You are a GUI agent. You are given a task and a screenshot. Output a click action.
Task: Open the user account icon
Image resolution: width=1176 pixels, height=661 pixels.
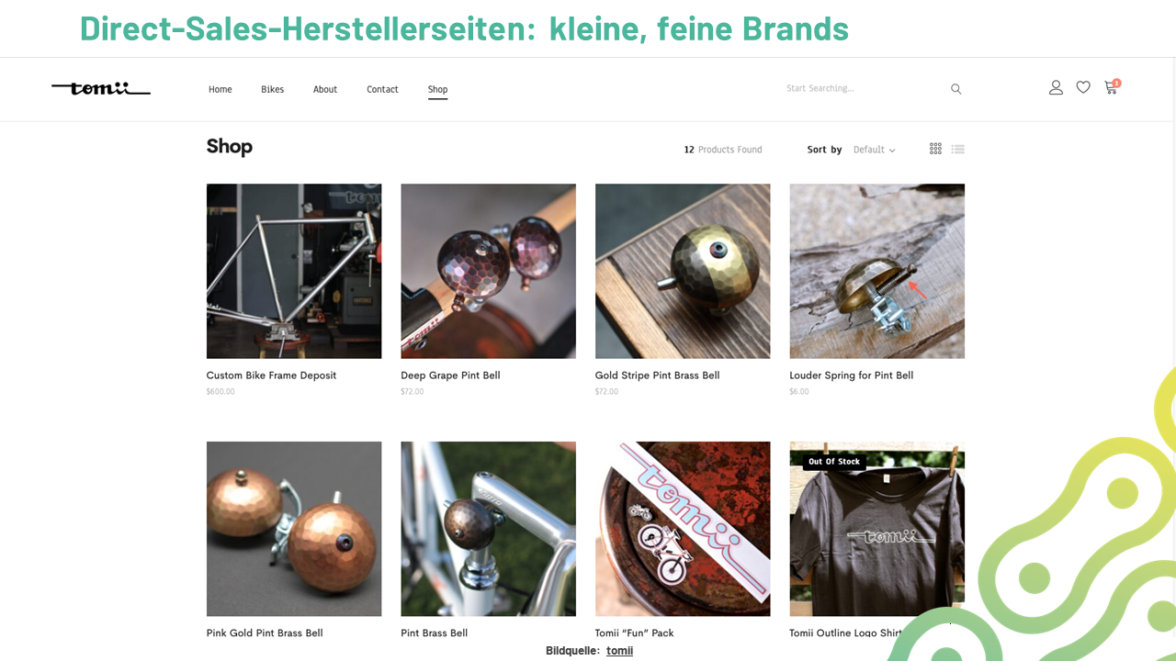click(x=1056, y=87)
